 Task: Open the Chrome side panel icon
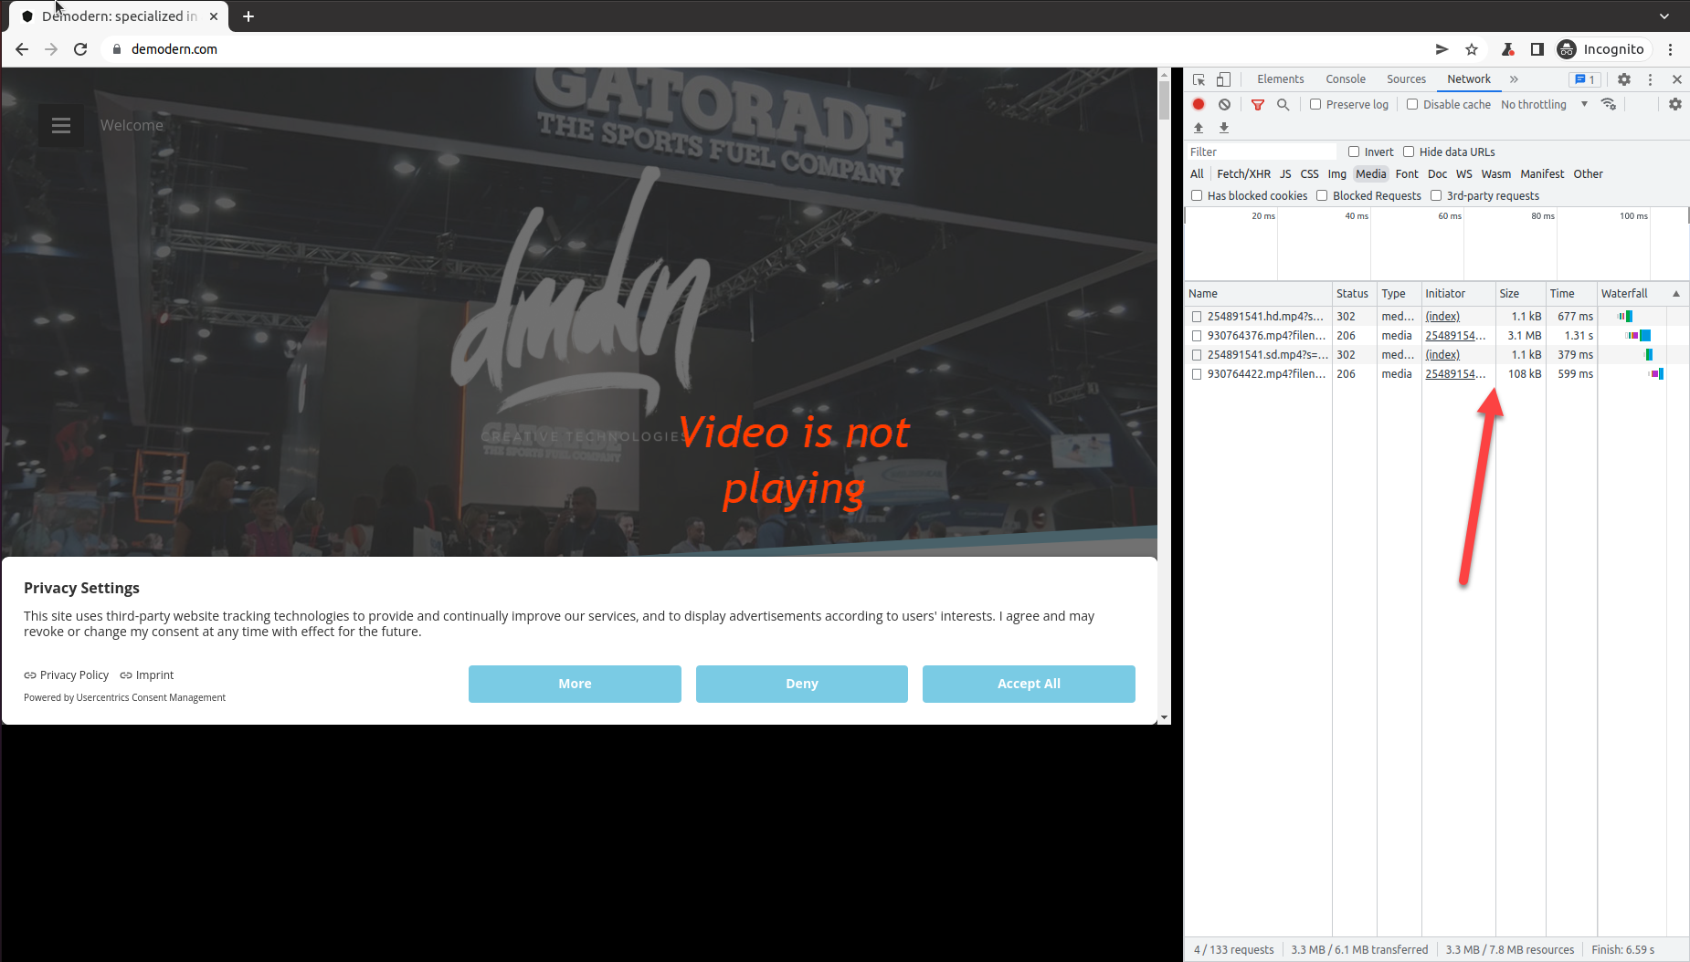point(1537,49)
